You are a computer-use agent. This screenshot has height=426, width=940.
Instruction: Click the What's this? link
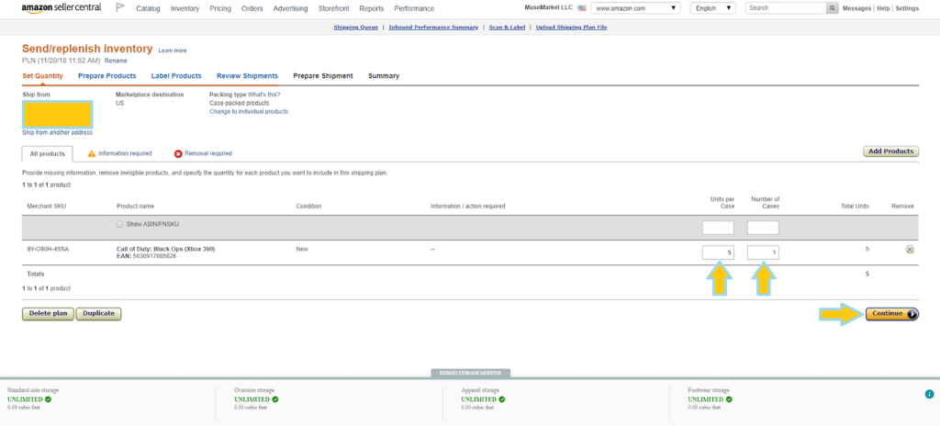[x=263, y=95]
